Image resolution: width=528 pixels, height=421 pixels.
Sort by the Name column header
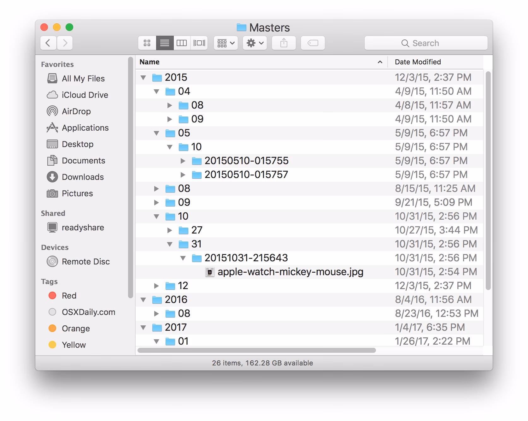[149, 62]
